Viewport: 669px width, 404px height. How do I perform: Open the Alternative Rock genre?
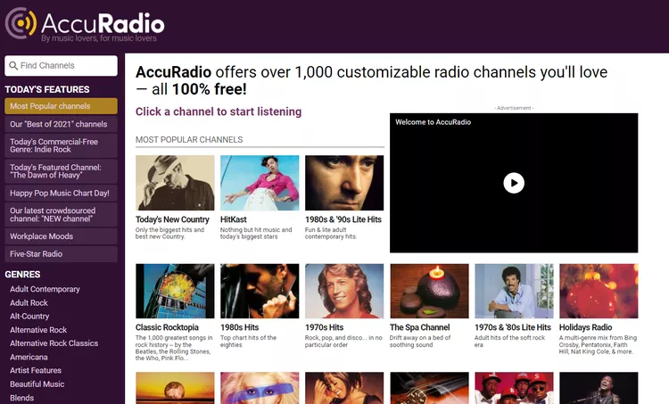coord(38,330)
